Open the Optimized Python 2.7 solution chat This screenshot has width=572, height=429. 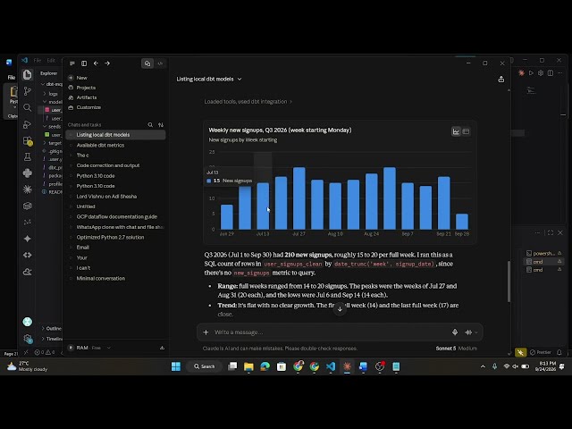coord(110,237)
